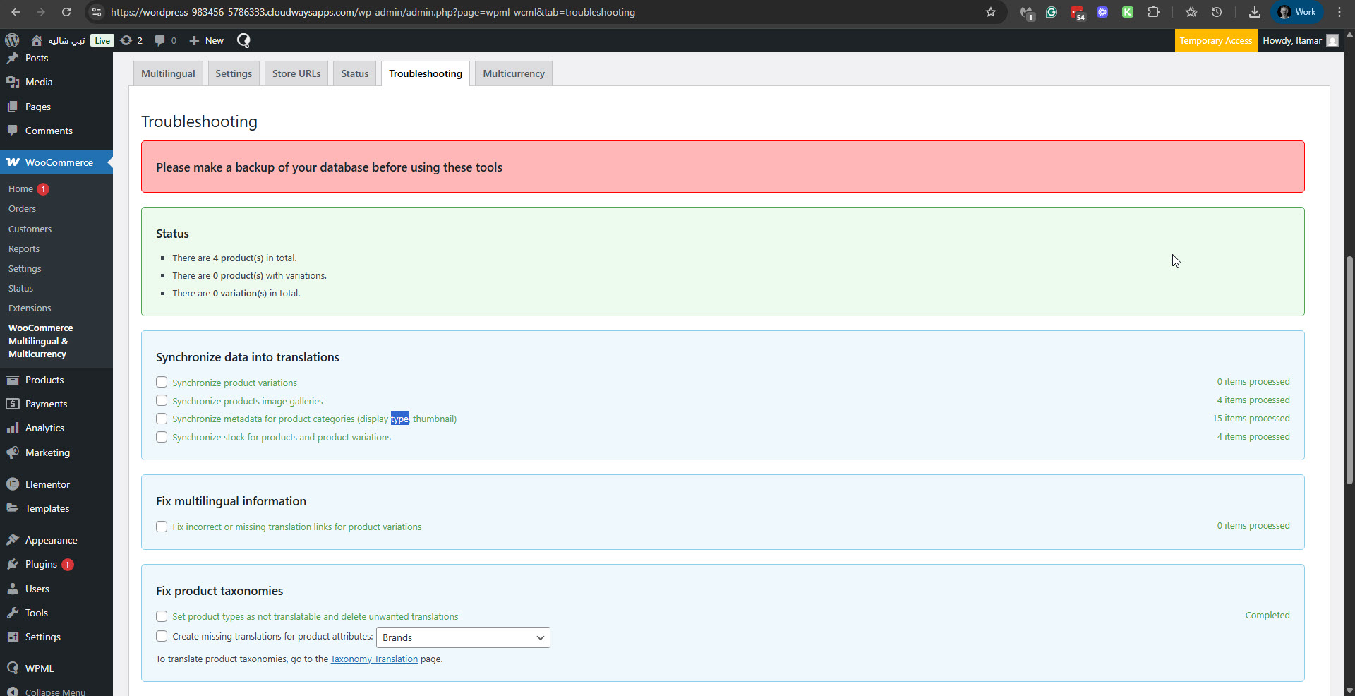Open the updates icon showing 2
The image size is (1355, 696).
[x=131, y=40]
